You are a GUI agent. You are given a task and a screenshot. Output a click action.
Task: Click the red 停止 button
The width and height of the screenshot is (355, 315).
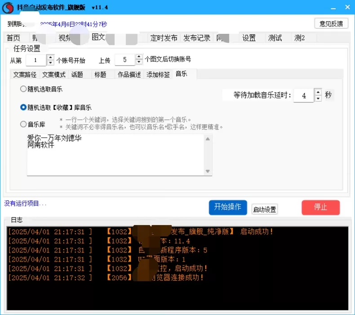(x=320, y=207)
